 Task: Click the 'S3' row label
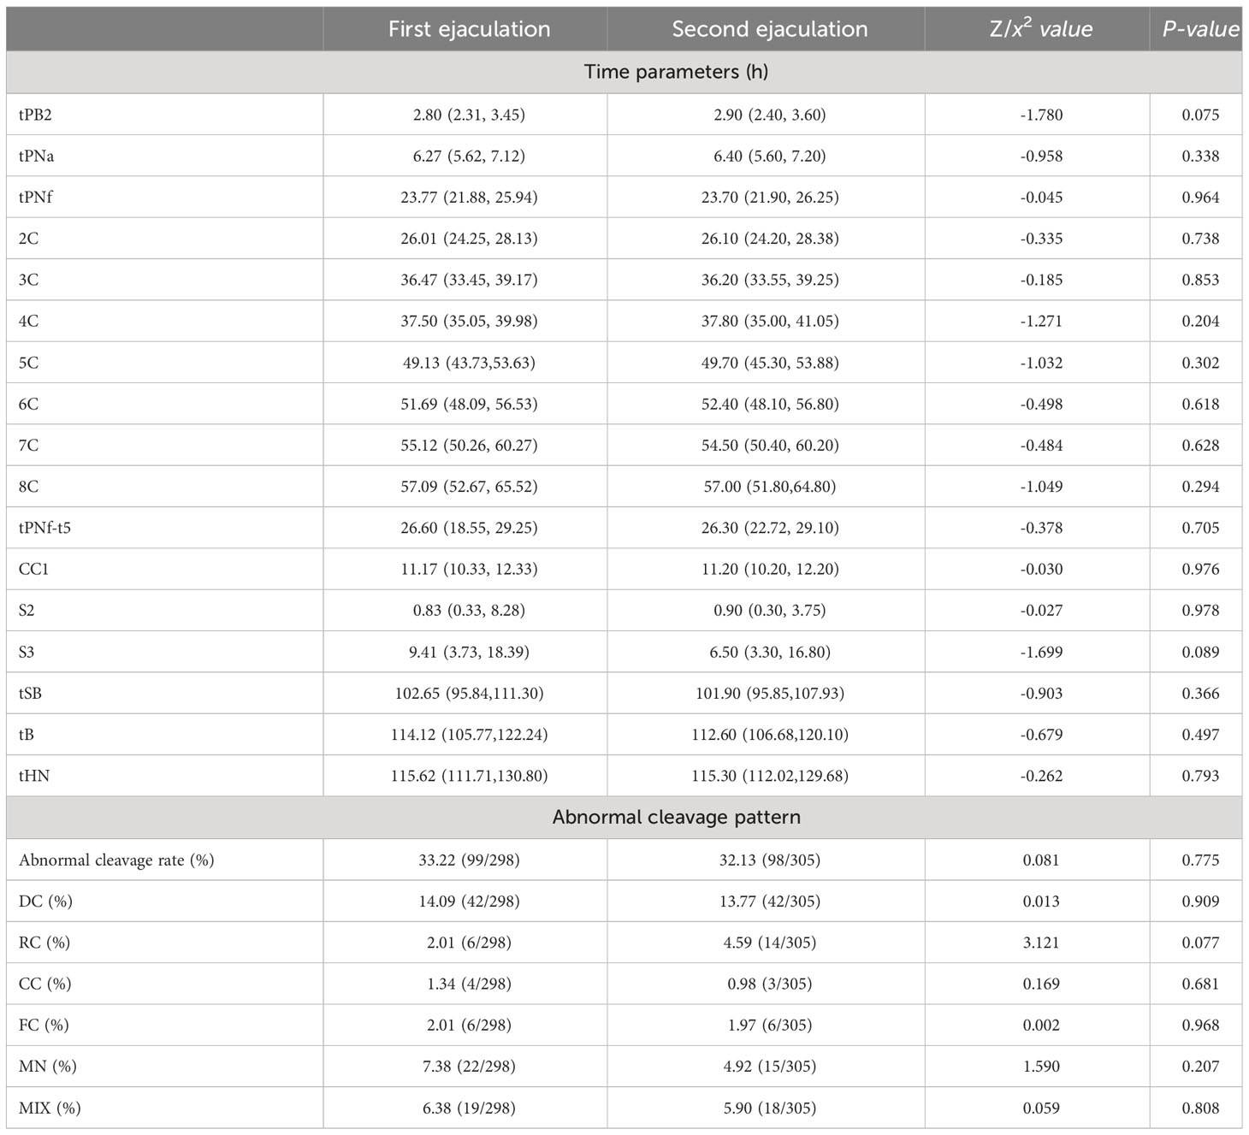(x=27, y=652)
